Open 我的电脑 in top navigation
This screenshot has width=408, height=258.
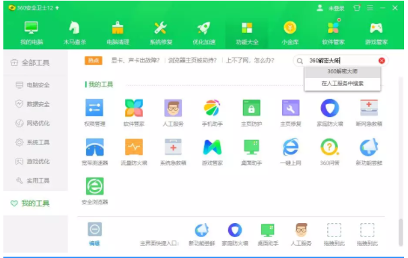click(x=32, y=33)
